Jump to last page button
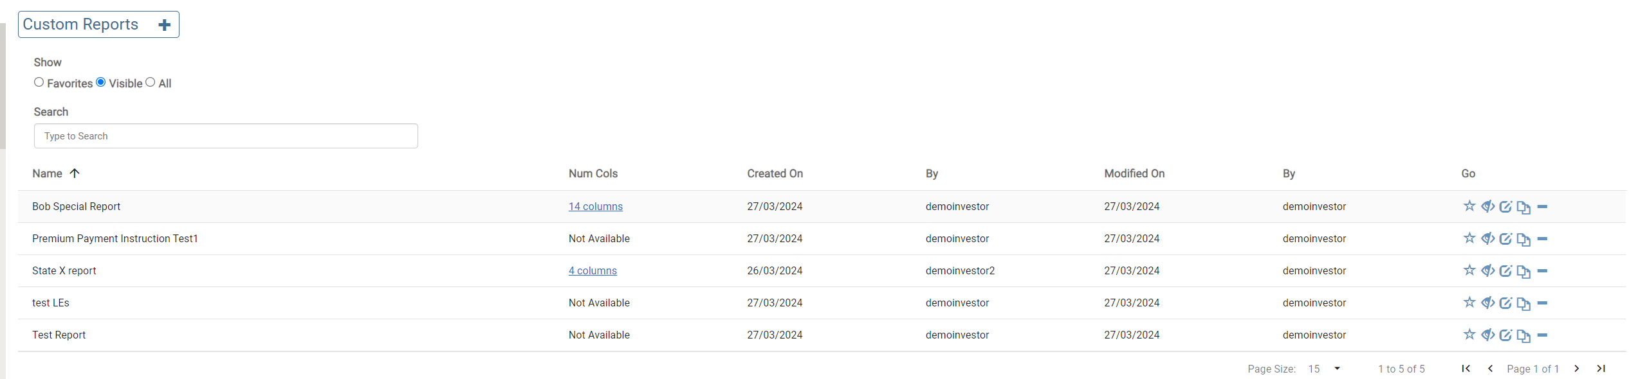This screenshot has height=379, width=1629. (1601, 369)
